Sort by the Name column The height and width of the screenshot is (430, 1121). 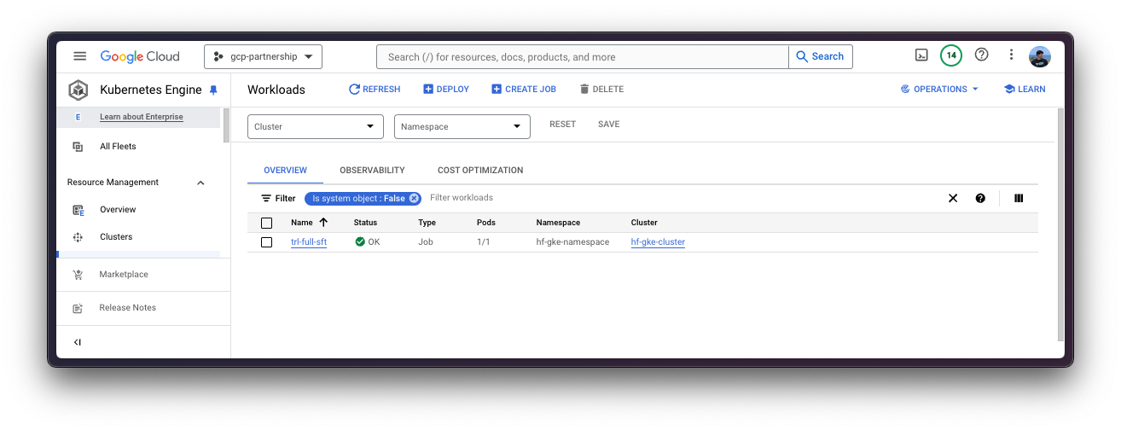click(x=302, y=223)
